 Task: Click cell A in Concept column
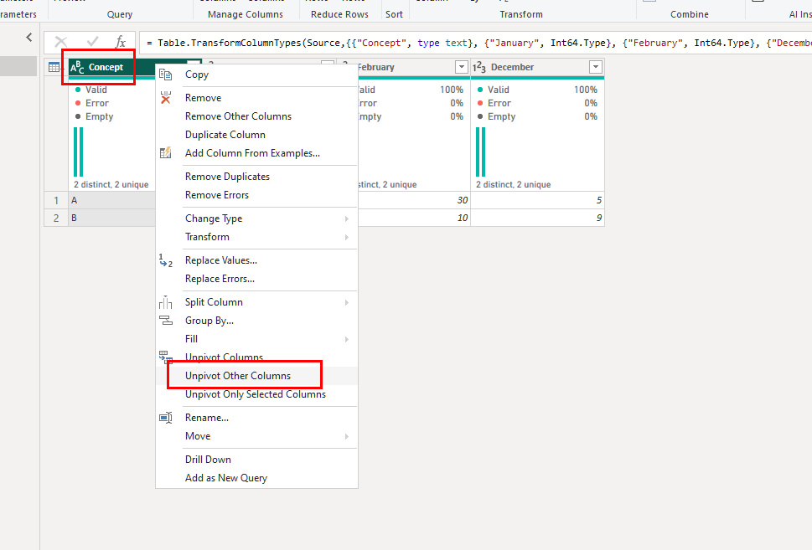click(111, 200)
